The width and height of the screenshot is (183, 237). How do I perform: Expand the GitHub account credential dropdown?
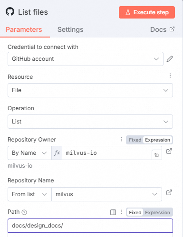click(86, 59)
